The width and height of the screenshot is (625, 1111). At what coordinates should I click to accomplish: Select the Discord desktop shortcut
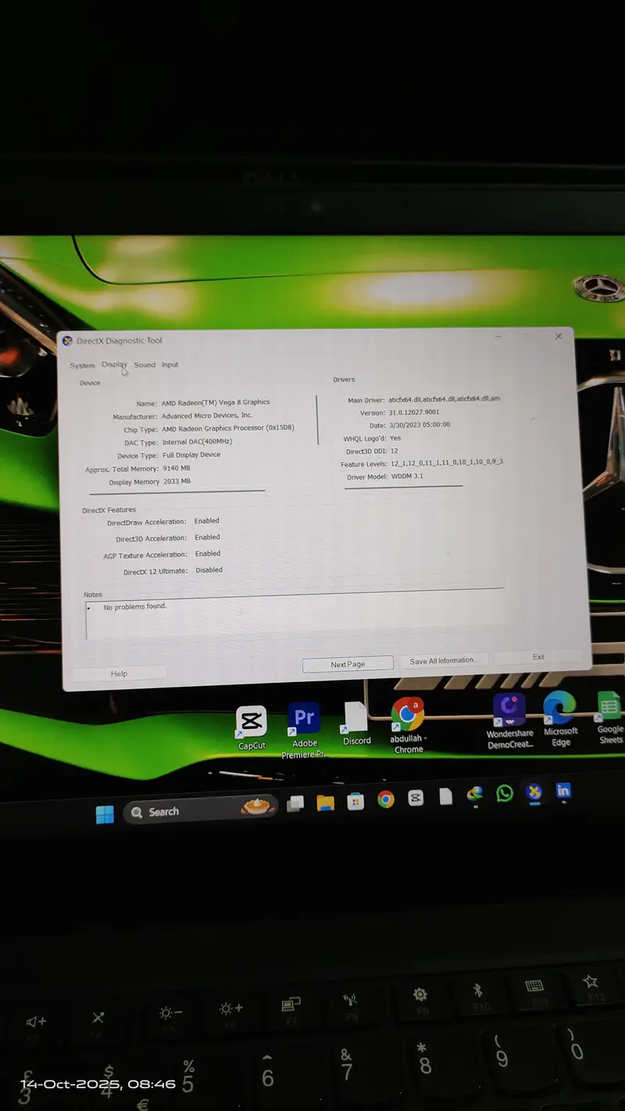(x=356, y=718)
